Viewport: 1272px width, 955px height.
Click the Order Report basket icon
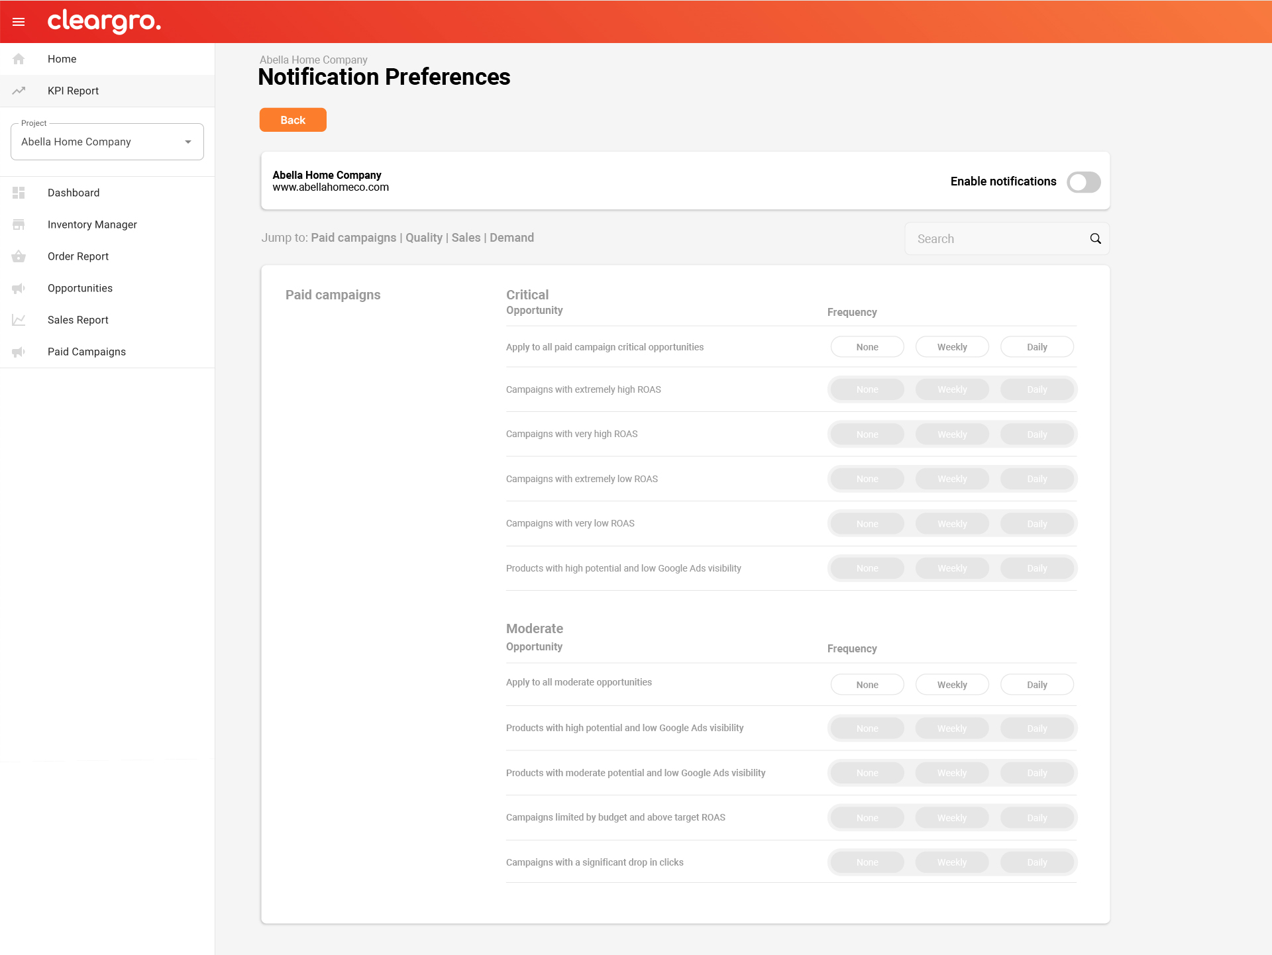[x=19, y=256]
